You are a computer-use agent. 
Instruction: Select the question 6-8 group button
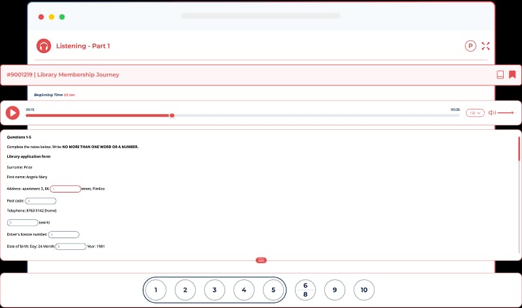pos(305,290)
